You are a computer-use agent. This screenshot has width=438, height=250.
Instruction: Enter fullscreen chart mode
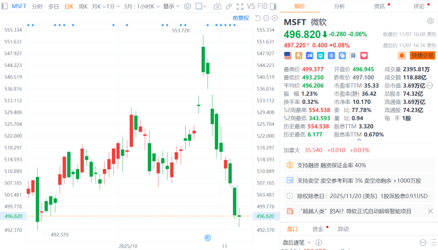point(240,6)
